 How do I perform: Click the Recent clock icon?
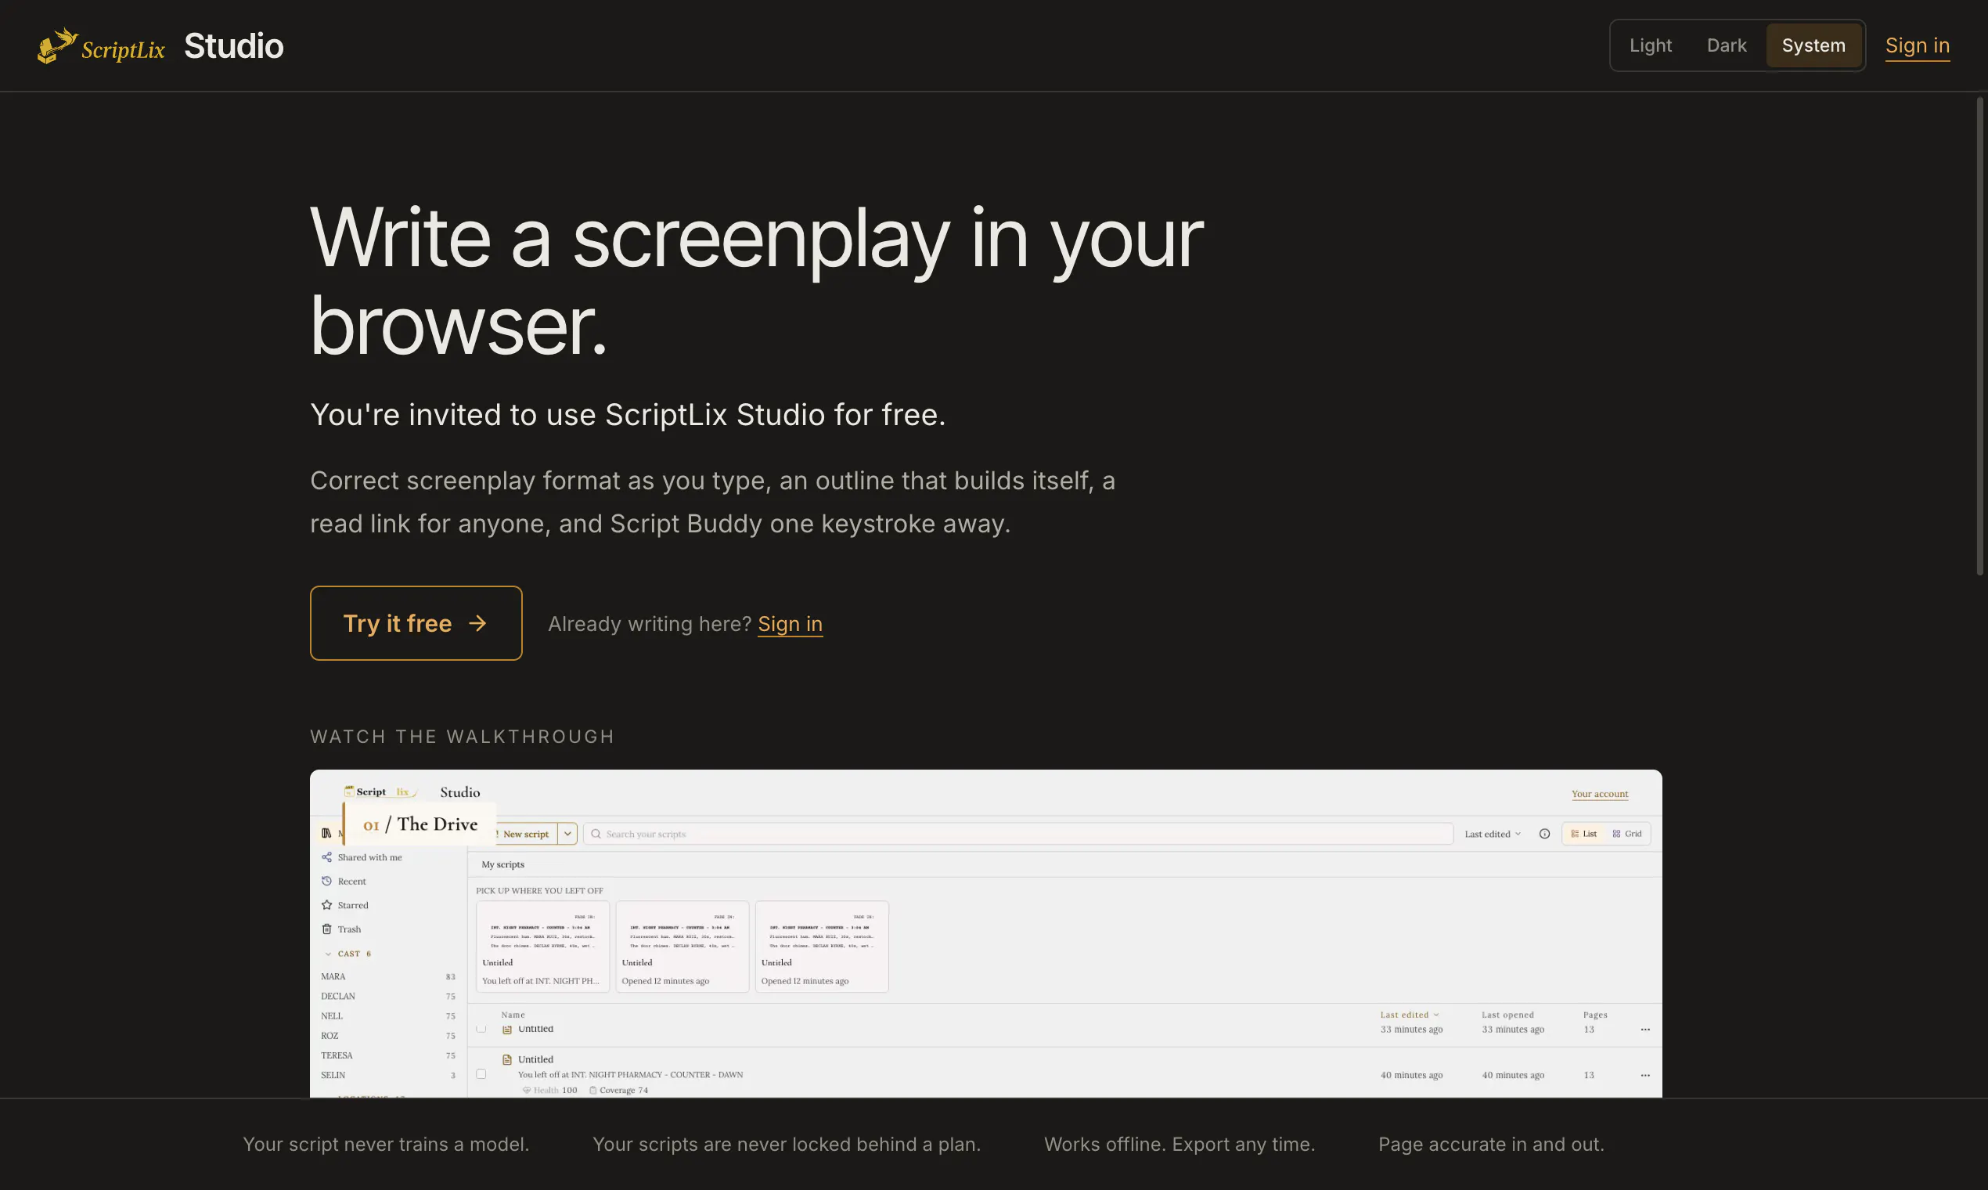click(326, 882)
